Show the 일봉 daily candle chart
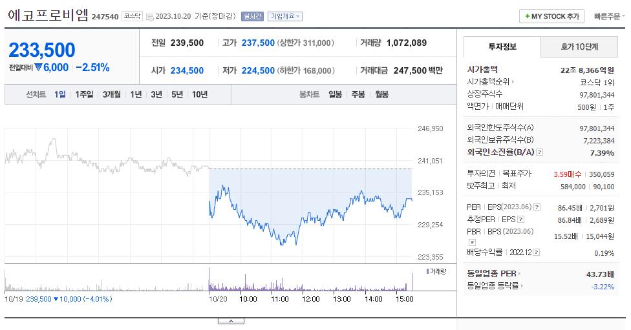The height and width of the screenshot is (330, 631). pos(335,94)
